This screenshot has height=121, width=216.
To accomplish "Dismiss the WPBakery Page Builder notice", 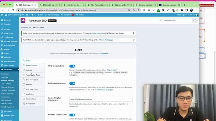I will click(x=134, y=33).
